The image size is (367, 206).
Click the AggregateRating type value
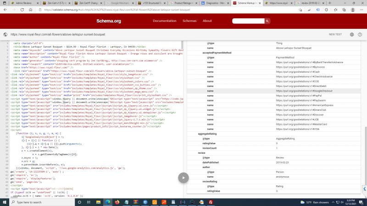tap(285, 139)
